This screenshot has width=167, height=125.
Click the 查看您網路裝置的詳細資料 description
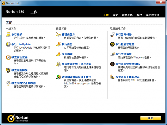(x=29, y=87)
